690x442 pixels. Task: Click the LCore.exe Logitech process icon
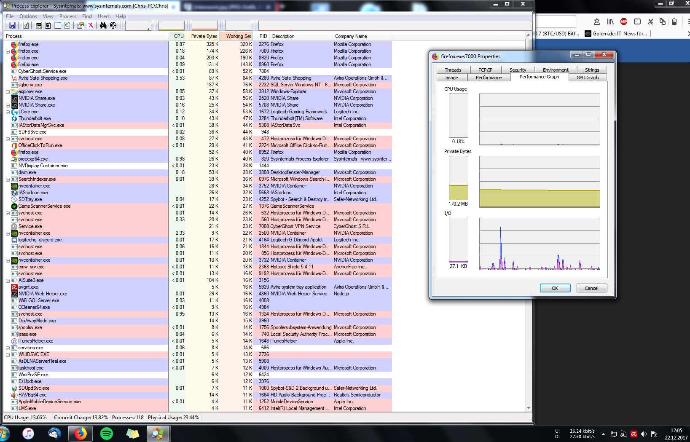point(14,112)
